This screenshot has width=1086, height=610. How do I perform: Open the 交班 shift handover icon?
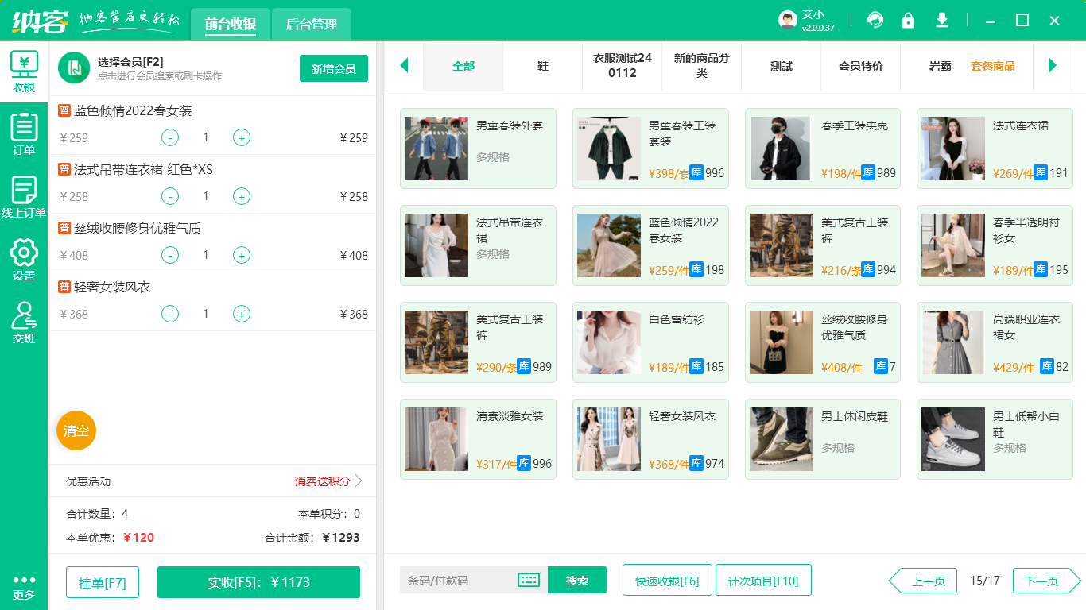(x=24, y=322)
